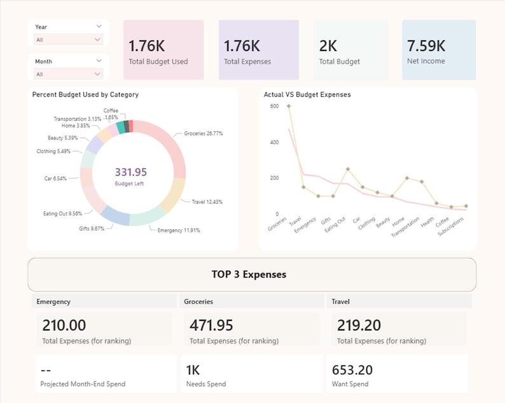Image resolution: width=505 pixels, height=403 pixels.
Task: Select the Total Expenses 1.76K card
Action: click(259, 50)
